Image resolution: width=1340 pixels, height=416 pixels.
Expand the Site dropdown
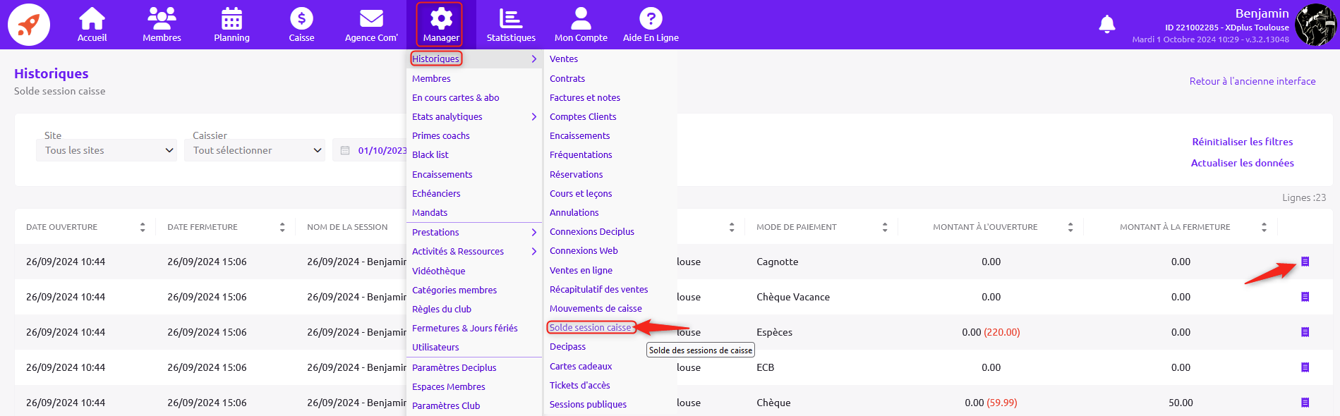(x=107, y=150)
